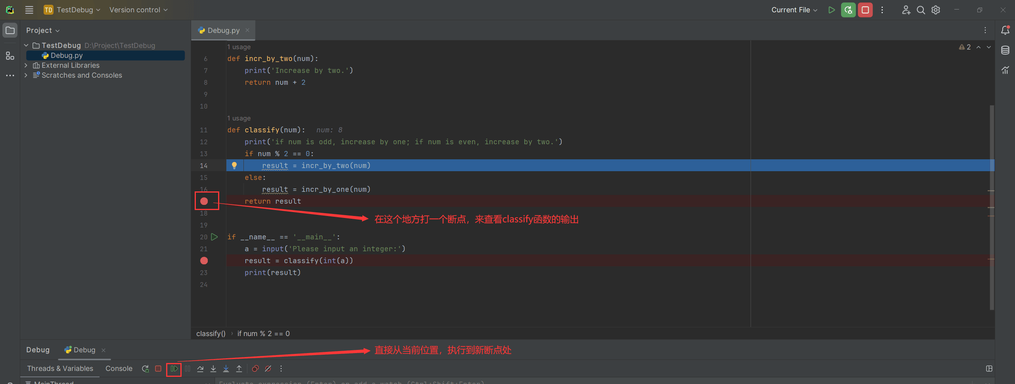This screenshot has width=1015, height=384.
Task: Click the green Debug bug icon in the top toolbar
Action: [x=848, y=10]
